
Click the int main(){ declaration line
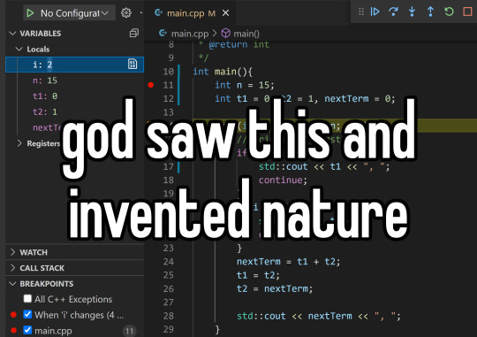click(223, 72)
